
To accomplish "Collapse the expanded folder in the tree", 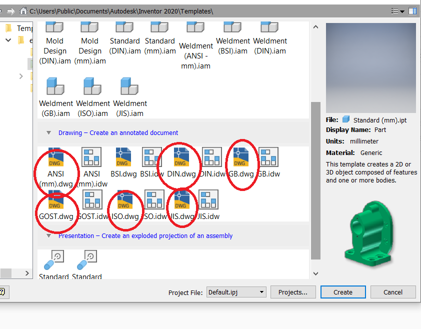I will pyautogui.click(x=8, y=40).
